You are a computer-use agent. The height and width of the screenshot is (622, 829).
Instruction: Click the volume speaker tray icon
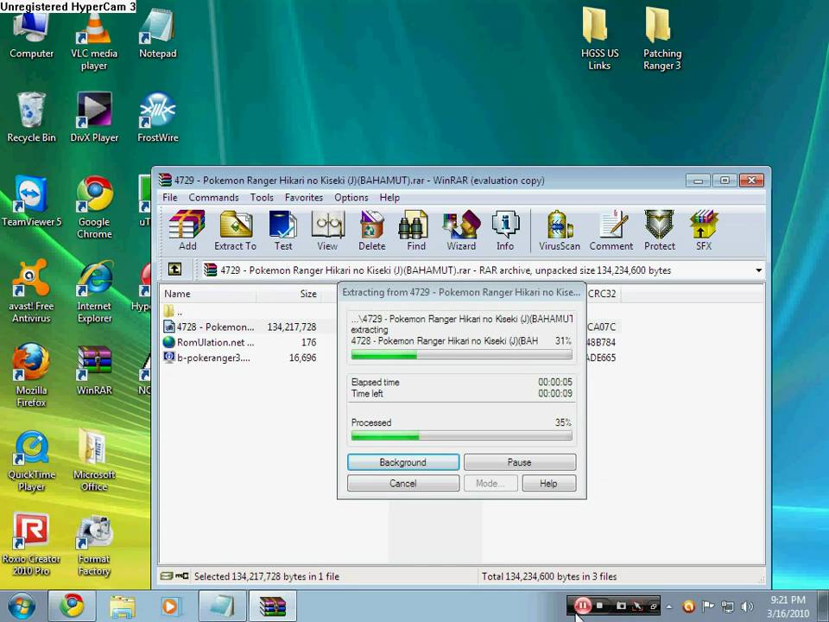tap(747, 606)
